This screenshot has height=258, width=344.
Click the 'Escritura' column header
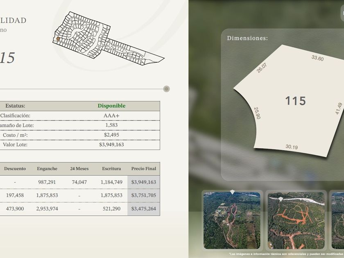[x=111, y=169]
